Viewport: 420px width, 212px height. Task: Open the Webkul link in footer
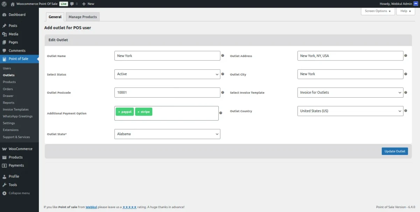click(x=91, y=207)
